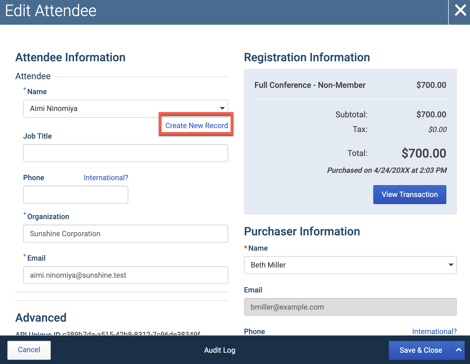Click the Create New Record link
Screen dimensions: 470x364
(x=197, y=125)
